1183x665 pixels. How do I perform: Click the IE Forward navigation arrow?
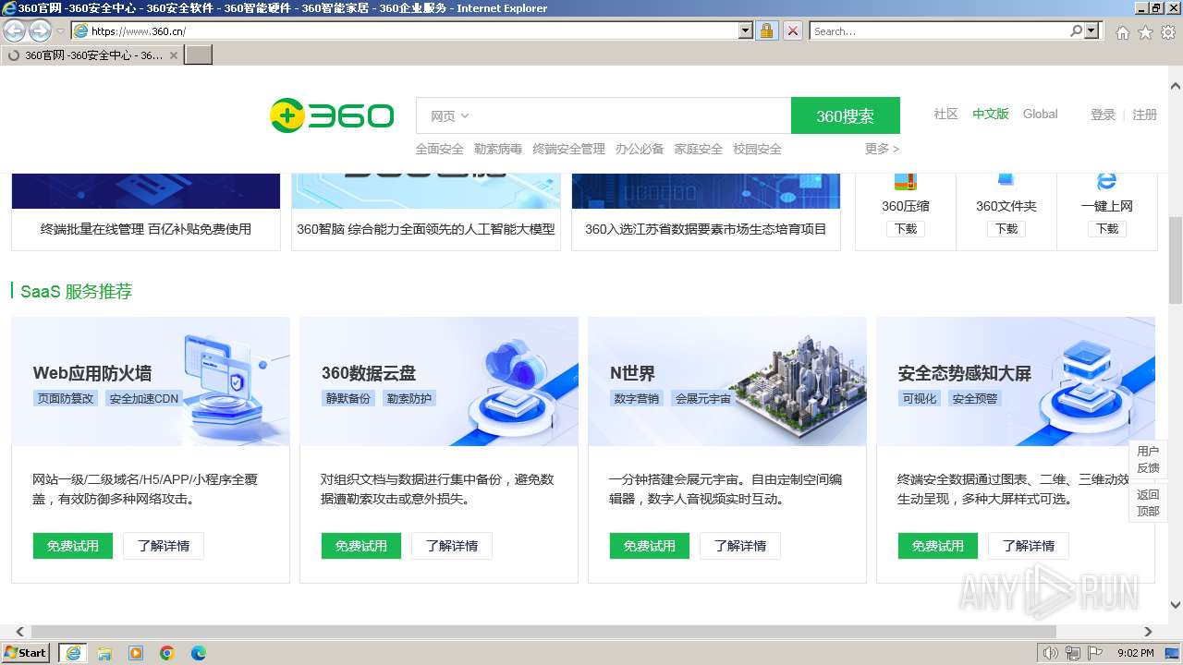40,30
